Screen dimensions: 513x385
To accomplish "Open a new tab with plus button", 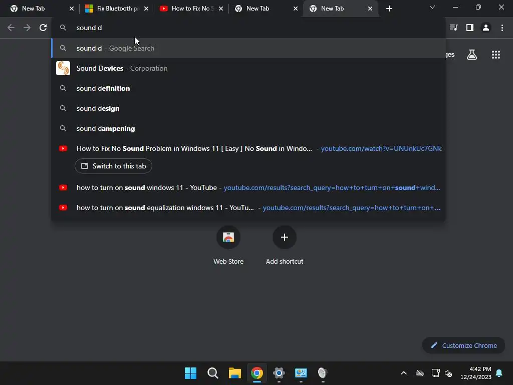I will tap(389, 9).
